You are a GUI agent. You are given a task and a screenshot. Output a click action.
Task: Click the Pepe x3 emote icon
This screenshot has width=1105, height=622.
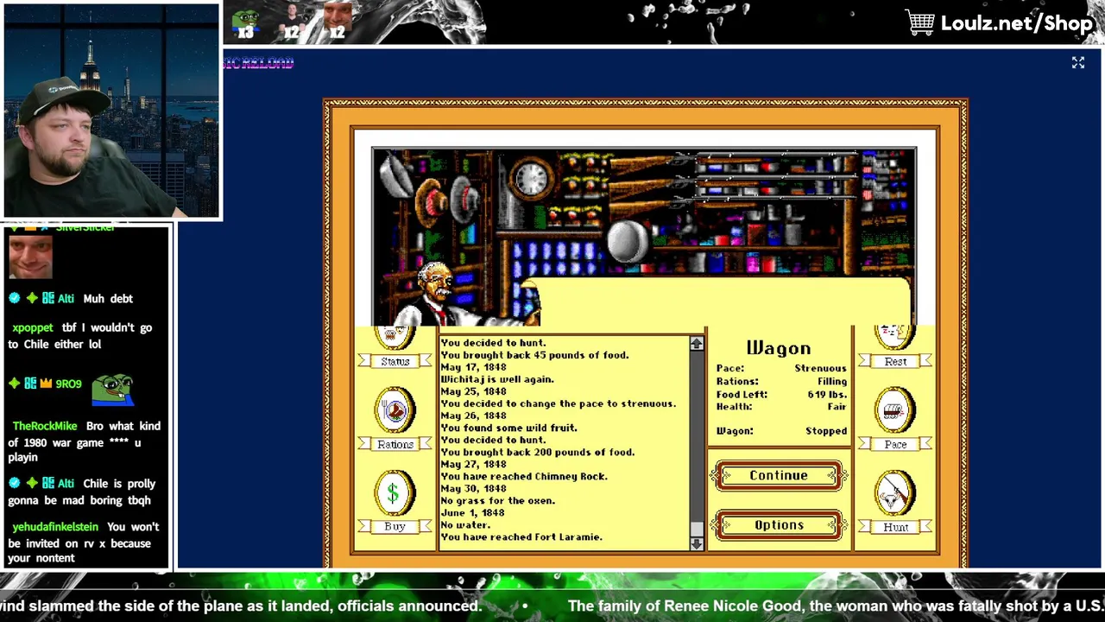point(246,23)
